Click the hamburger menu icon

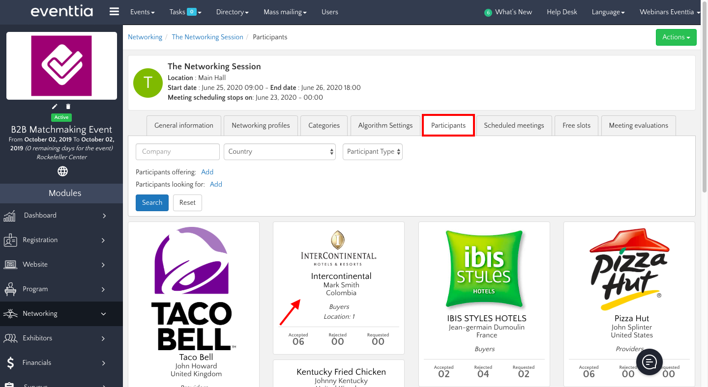[x=114, y=12]
